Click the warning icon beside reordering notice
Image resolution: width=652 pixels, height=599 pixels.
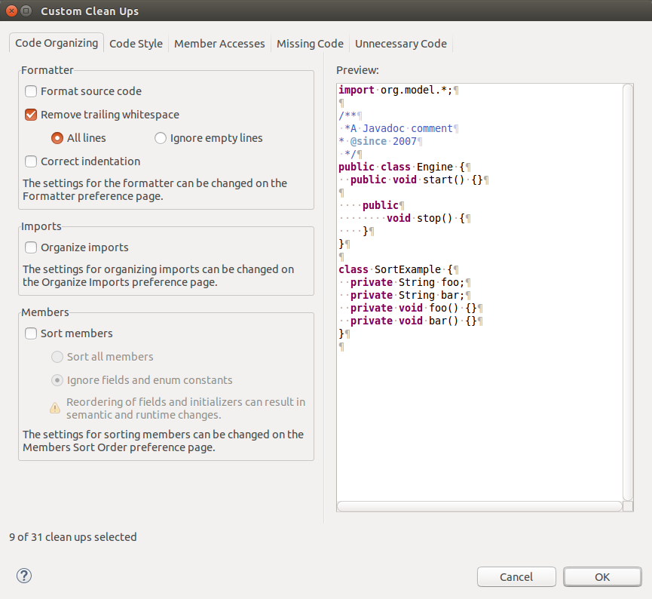point(55,408)
